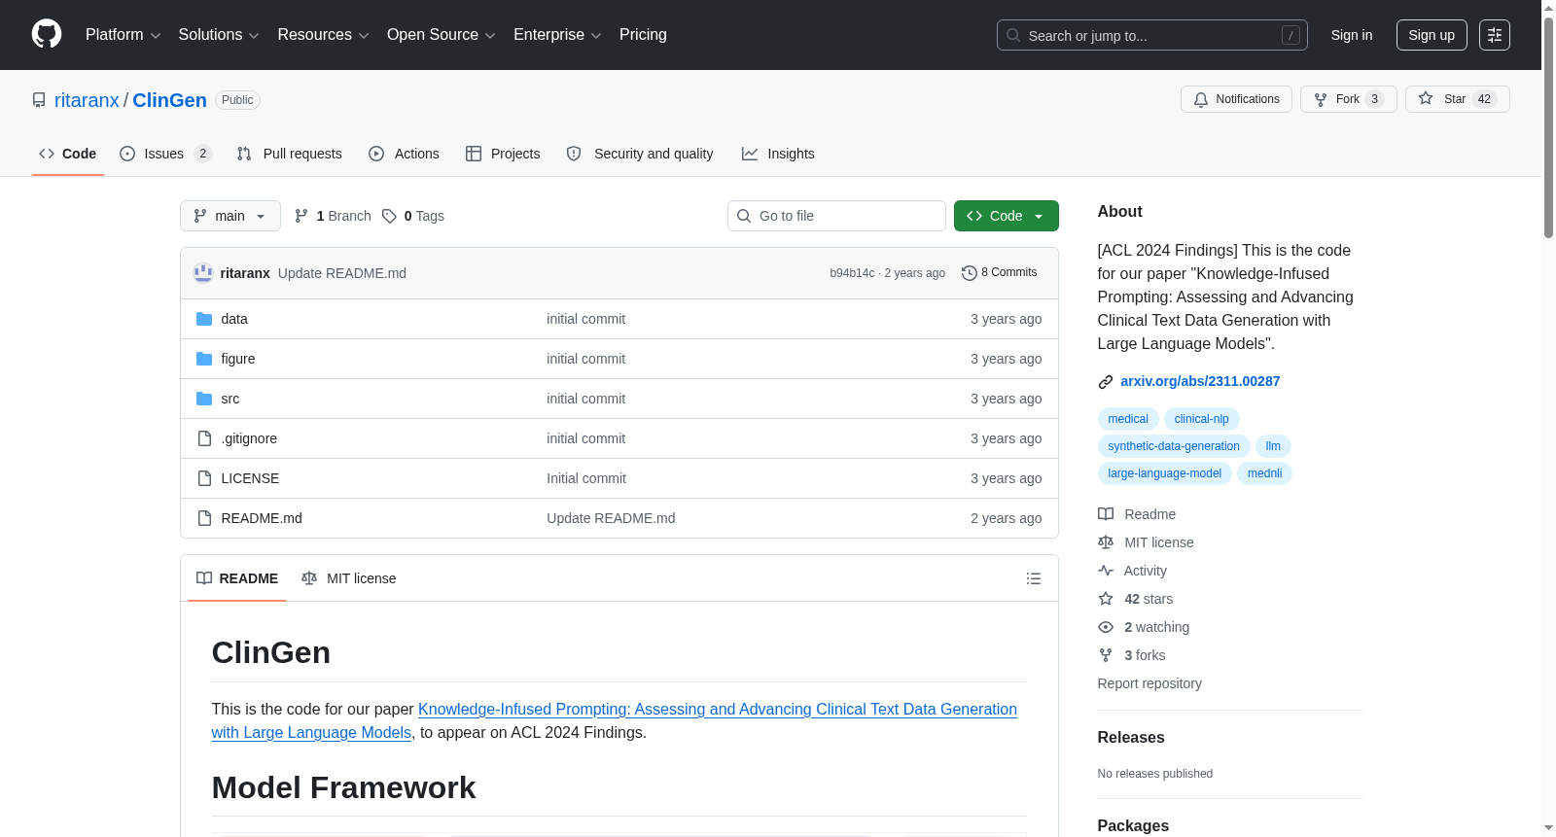Click the .gitignore file icon
Image resolution: width=1556 pixels, height=837 pixels.
pos(204,438)
